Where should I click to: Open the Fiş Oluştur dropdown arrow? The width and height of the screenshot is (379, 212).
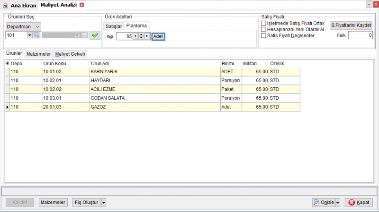[x=103, y=203]
